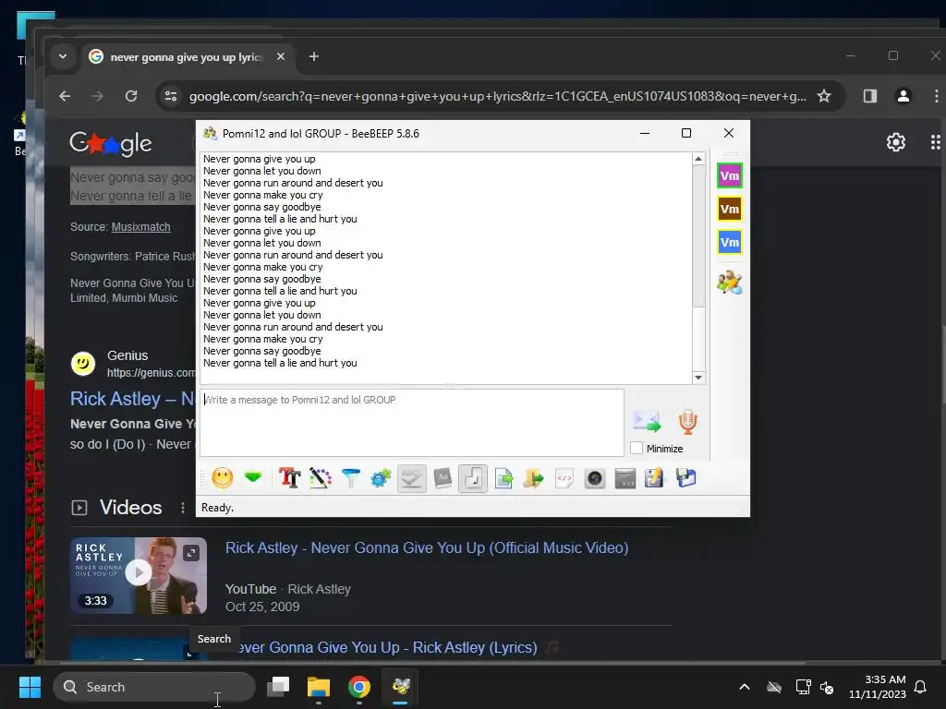Open the Windows Start menu
This screenshot has height=709, width=946.
tap(30, 687)
